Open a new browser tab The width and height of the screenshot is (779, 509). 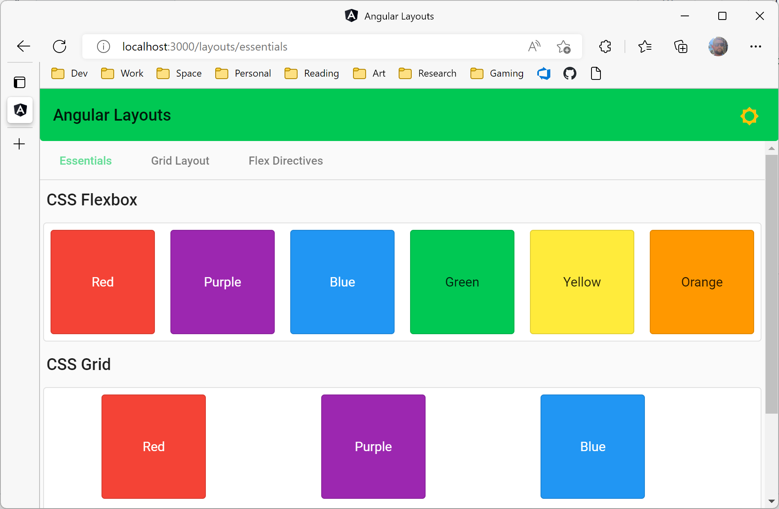click(19, 143)
